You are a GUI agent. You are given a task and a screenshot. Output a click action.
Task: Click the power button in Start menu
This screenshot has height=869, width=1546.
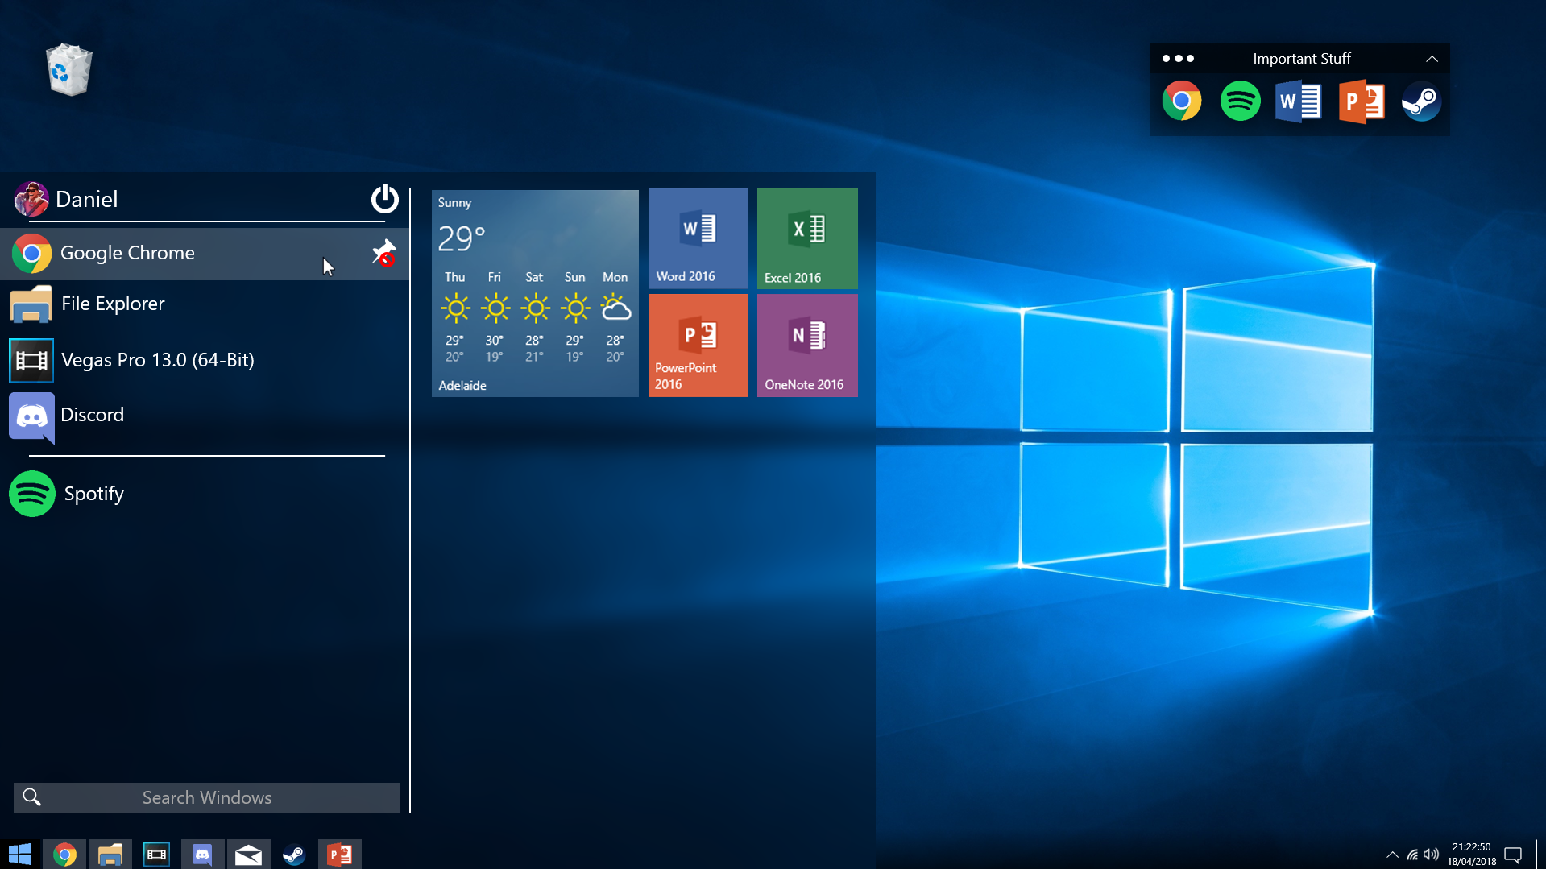(x=384, y=198)
